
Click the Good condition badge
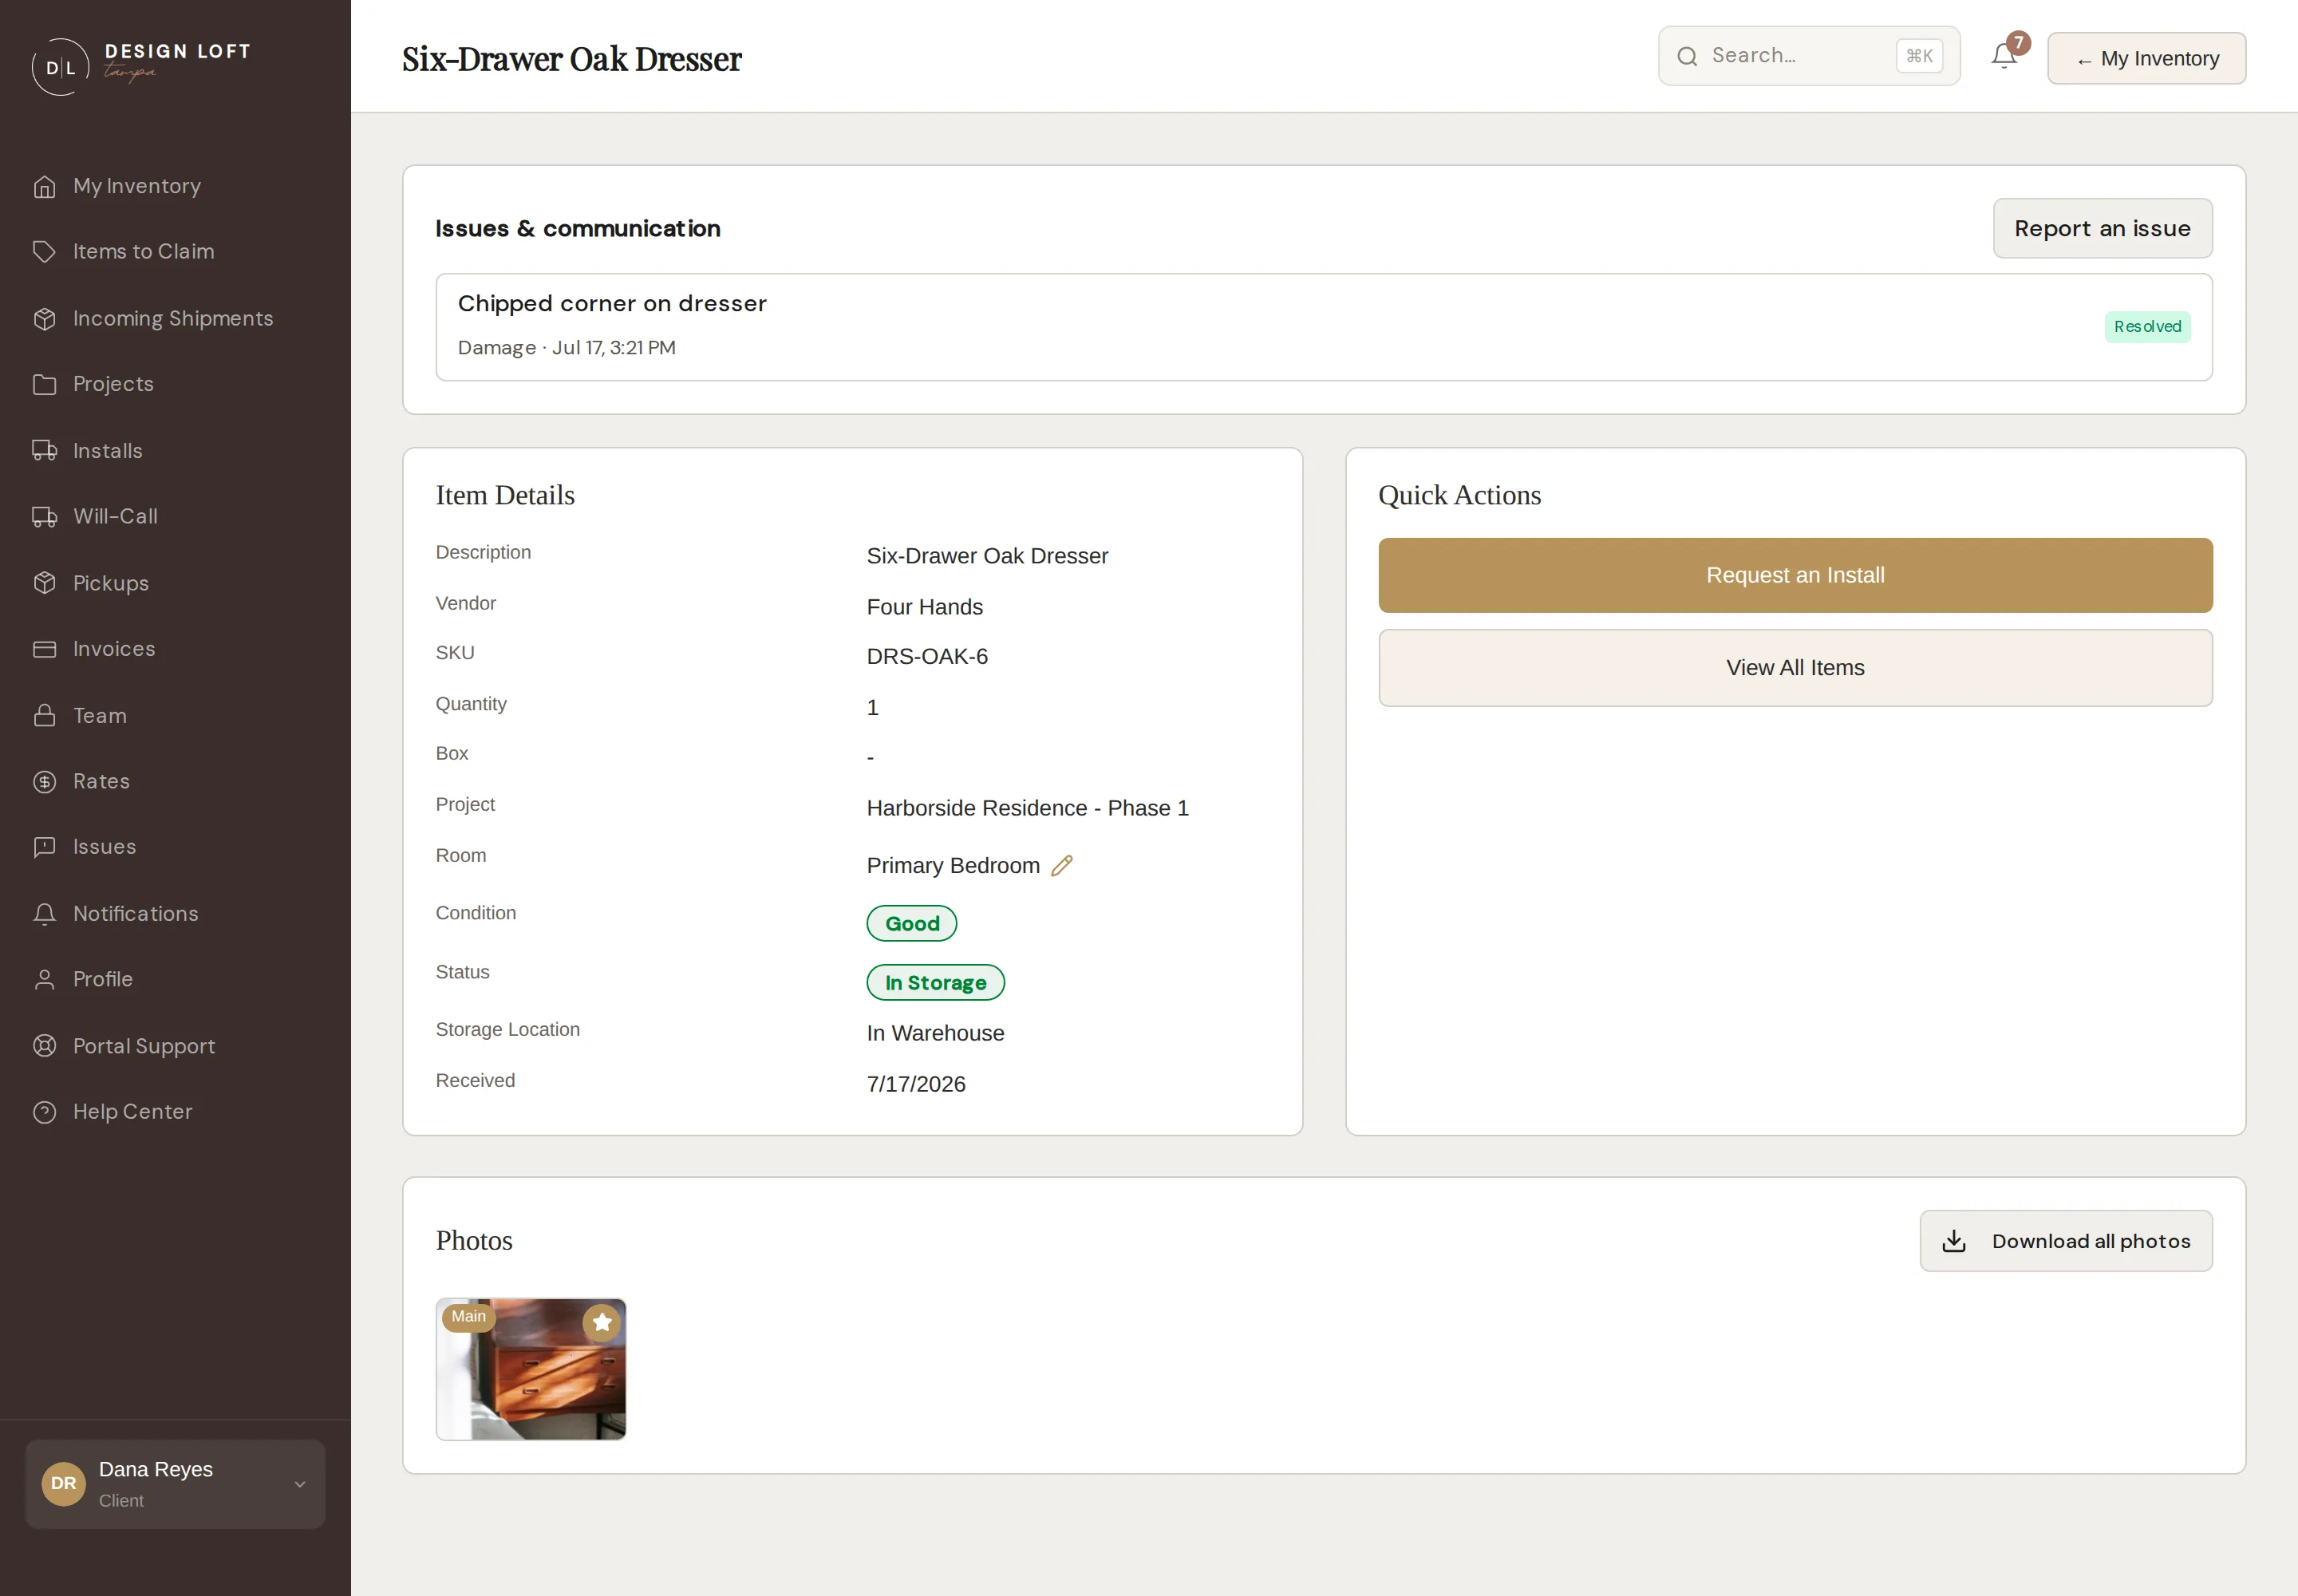click(x=912, y=923)
